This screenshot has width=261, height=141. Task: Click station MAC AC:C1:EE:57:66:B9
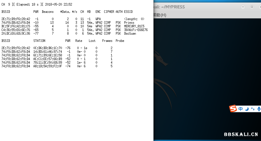click(x=48, y=59)
